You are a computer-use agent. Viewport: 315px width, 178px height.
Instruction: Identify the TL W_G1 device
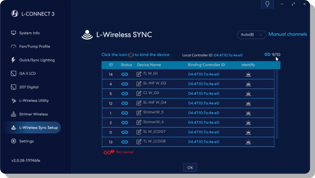248,75
